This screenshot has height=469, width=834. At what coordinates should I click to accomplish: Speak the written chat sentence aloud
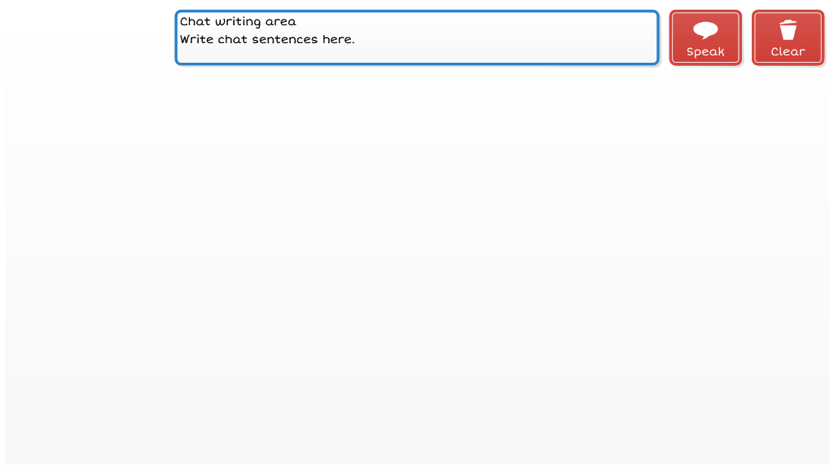pos(705,37)
